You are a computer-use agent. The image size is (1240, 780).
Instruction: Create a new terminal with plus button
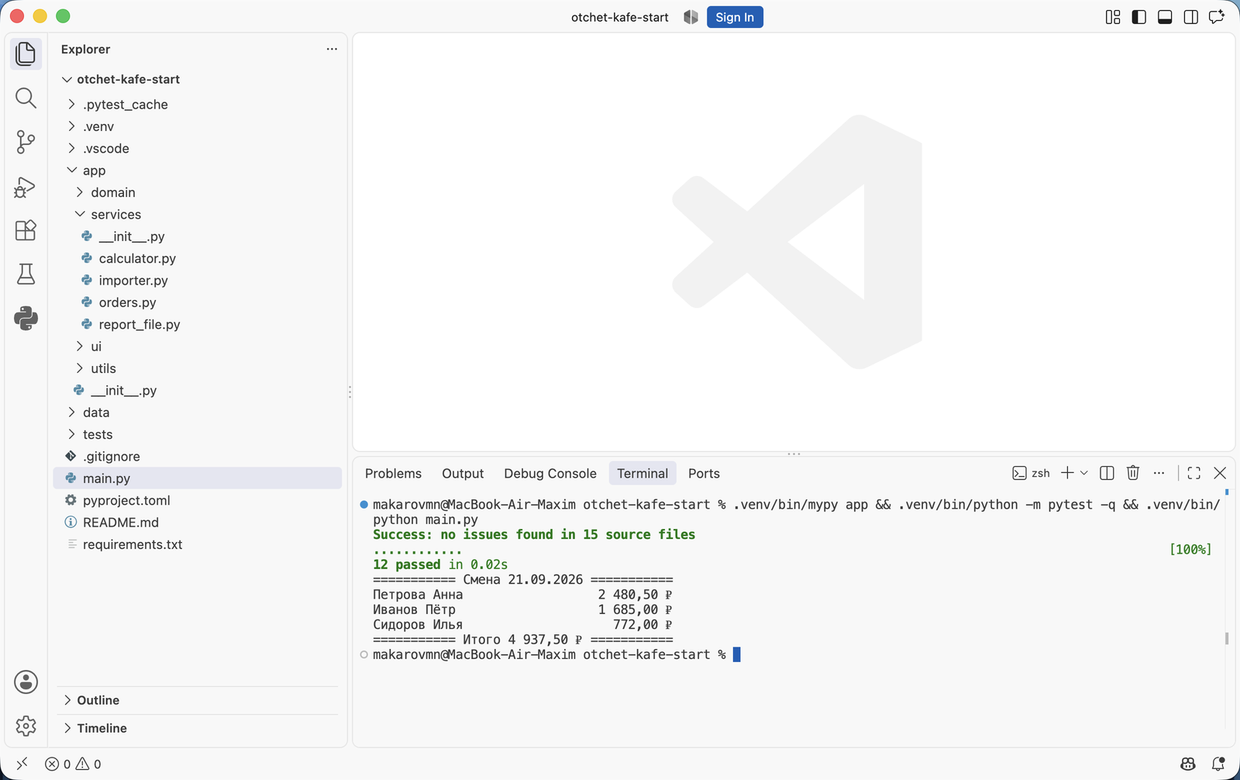1067,473
